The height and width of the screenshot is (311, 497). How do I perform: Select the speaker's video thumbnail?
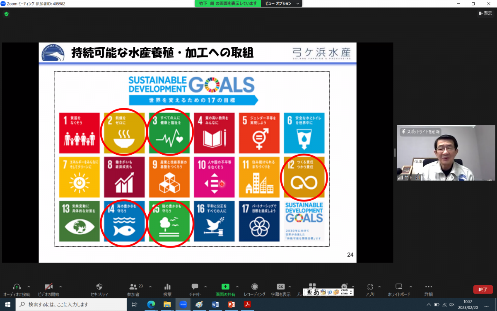[x=446, y=153]
